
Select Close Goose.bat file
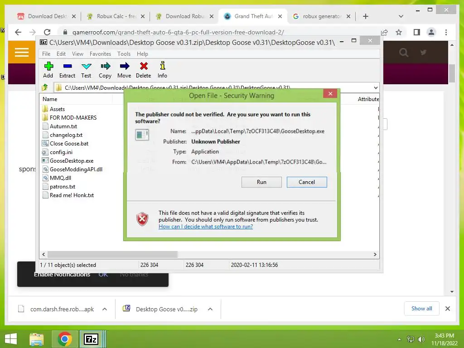click(x=65, y=144)
